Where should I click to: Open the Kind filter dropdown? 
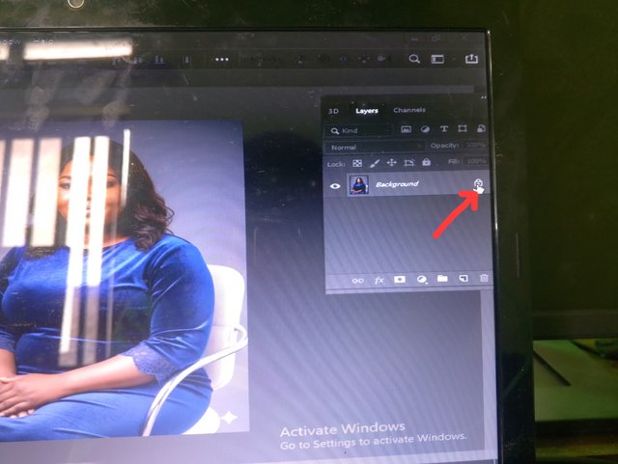click(358, 130)
